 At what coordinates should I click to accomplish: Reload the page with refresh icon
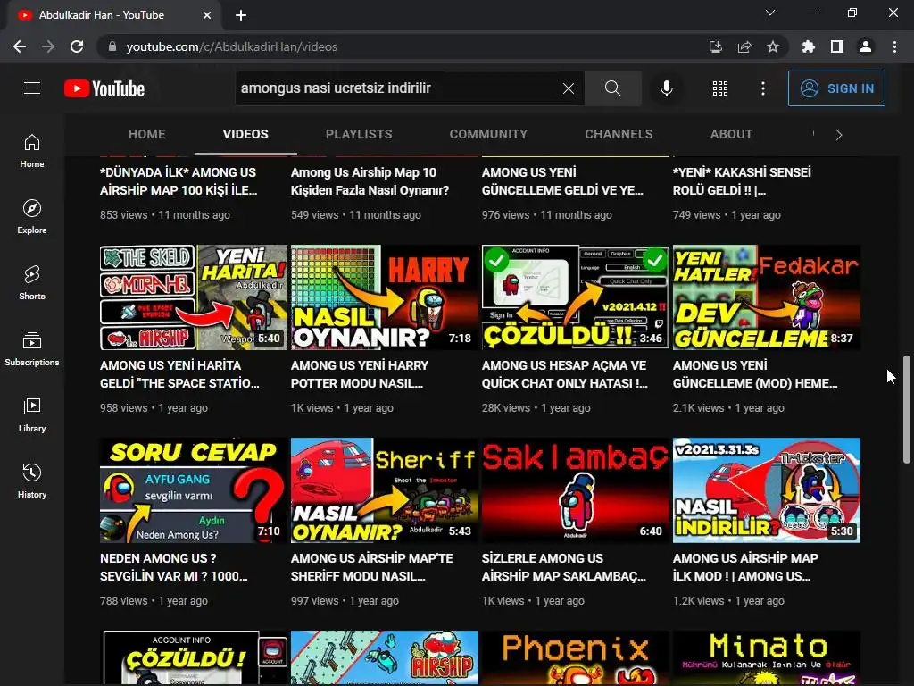pyautogui.click(x=77, y=46)
